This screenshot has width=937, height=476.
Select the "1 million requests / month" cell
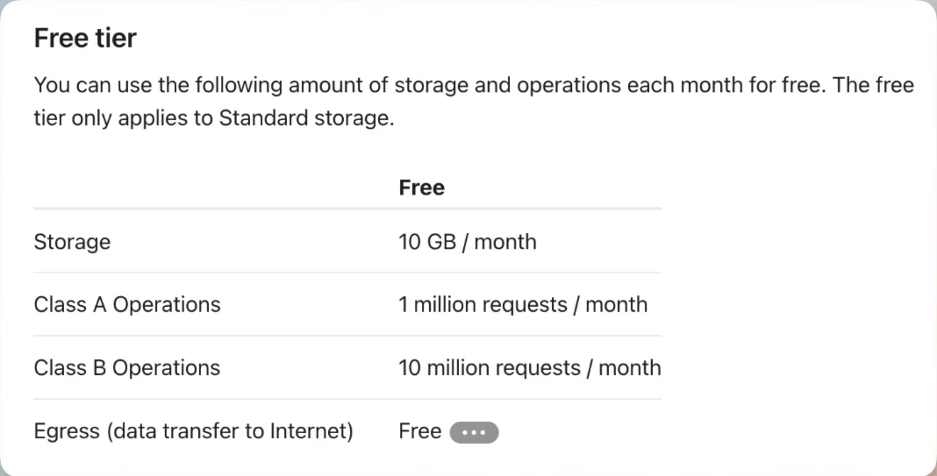point(523,304)
